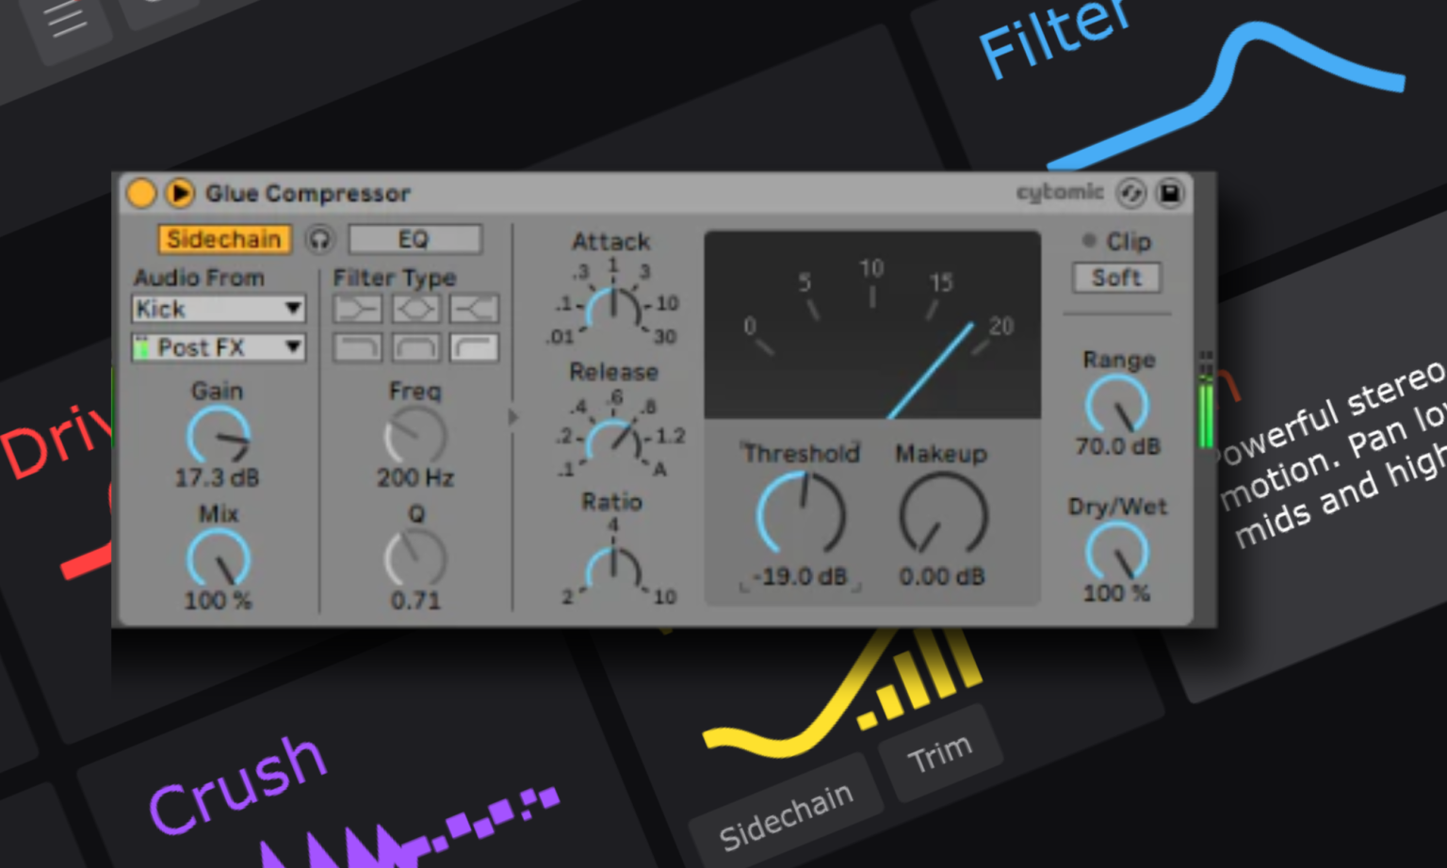Viewport: 1447px width, 868px height.
Task: Open the Post FX routing point dropdown
Action: coord(218,347)
